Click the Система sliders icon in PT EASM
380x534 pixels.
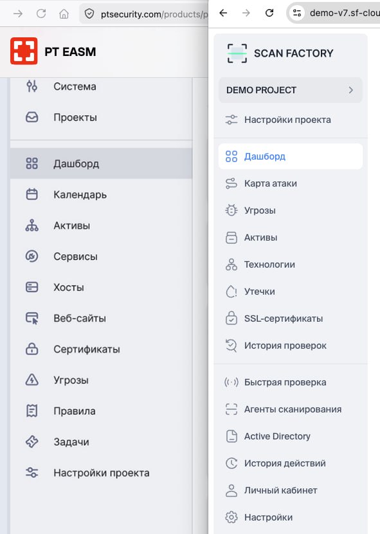coord(32,86)
